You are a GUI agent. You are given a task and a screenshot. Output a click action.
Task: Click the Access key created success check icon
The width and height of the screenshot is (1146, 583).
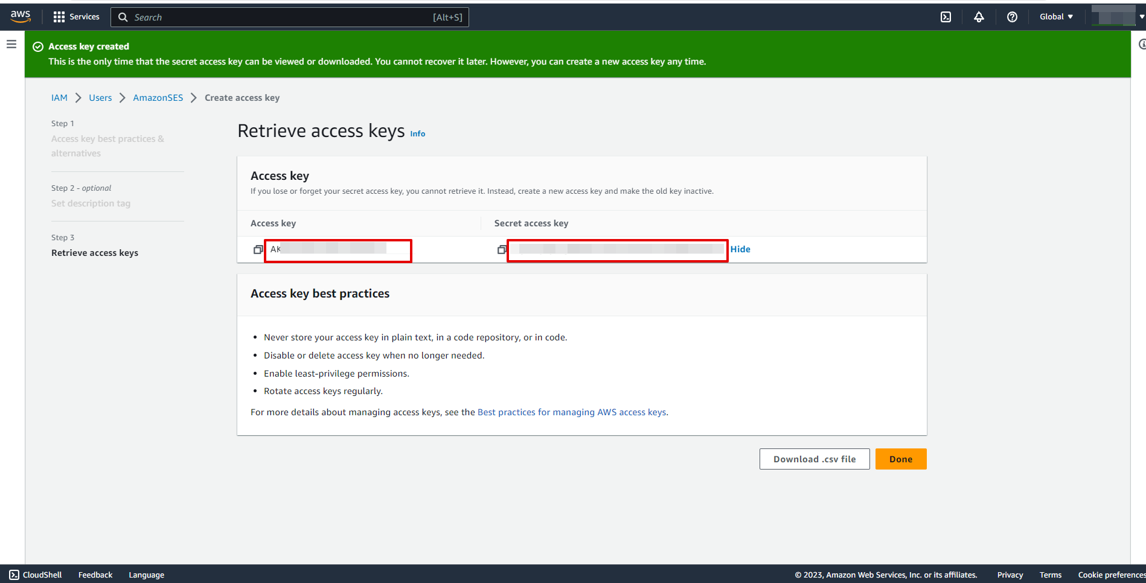38,46
